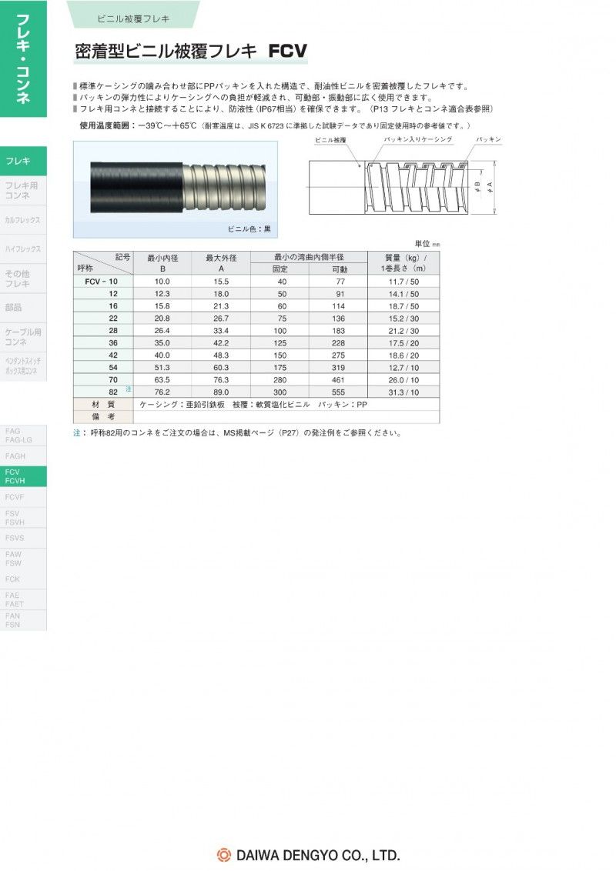This screenshot has height=871, width=616.
Task: Go to the フレキ用コンネ side tab
Action: [x=23, y=191]
